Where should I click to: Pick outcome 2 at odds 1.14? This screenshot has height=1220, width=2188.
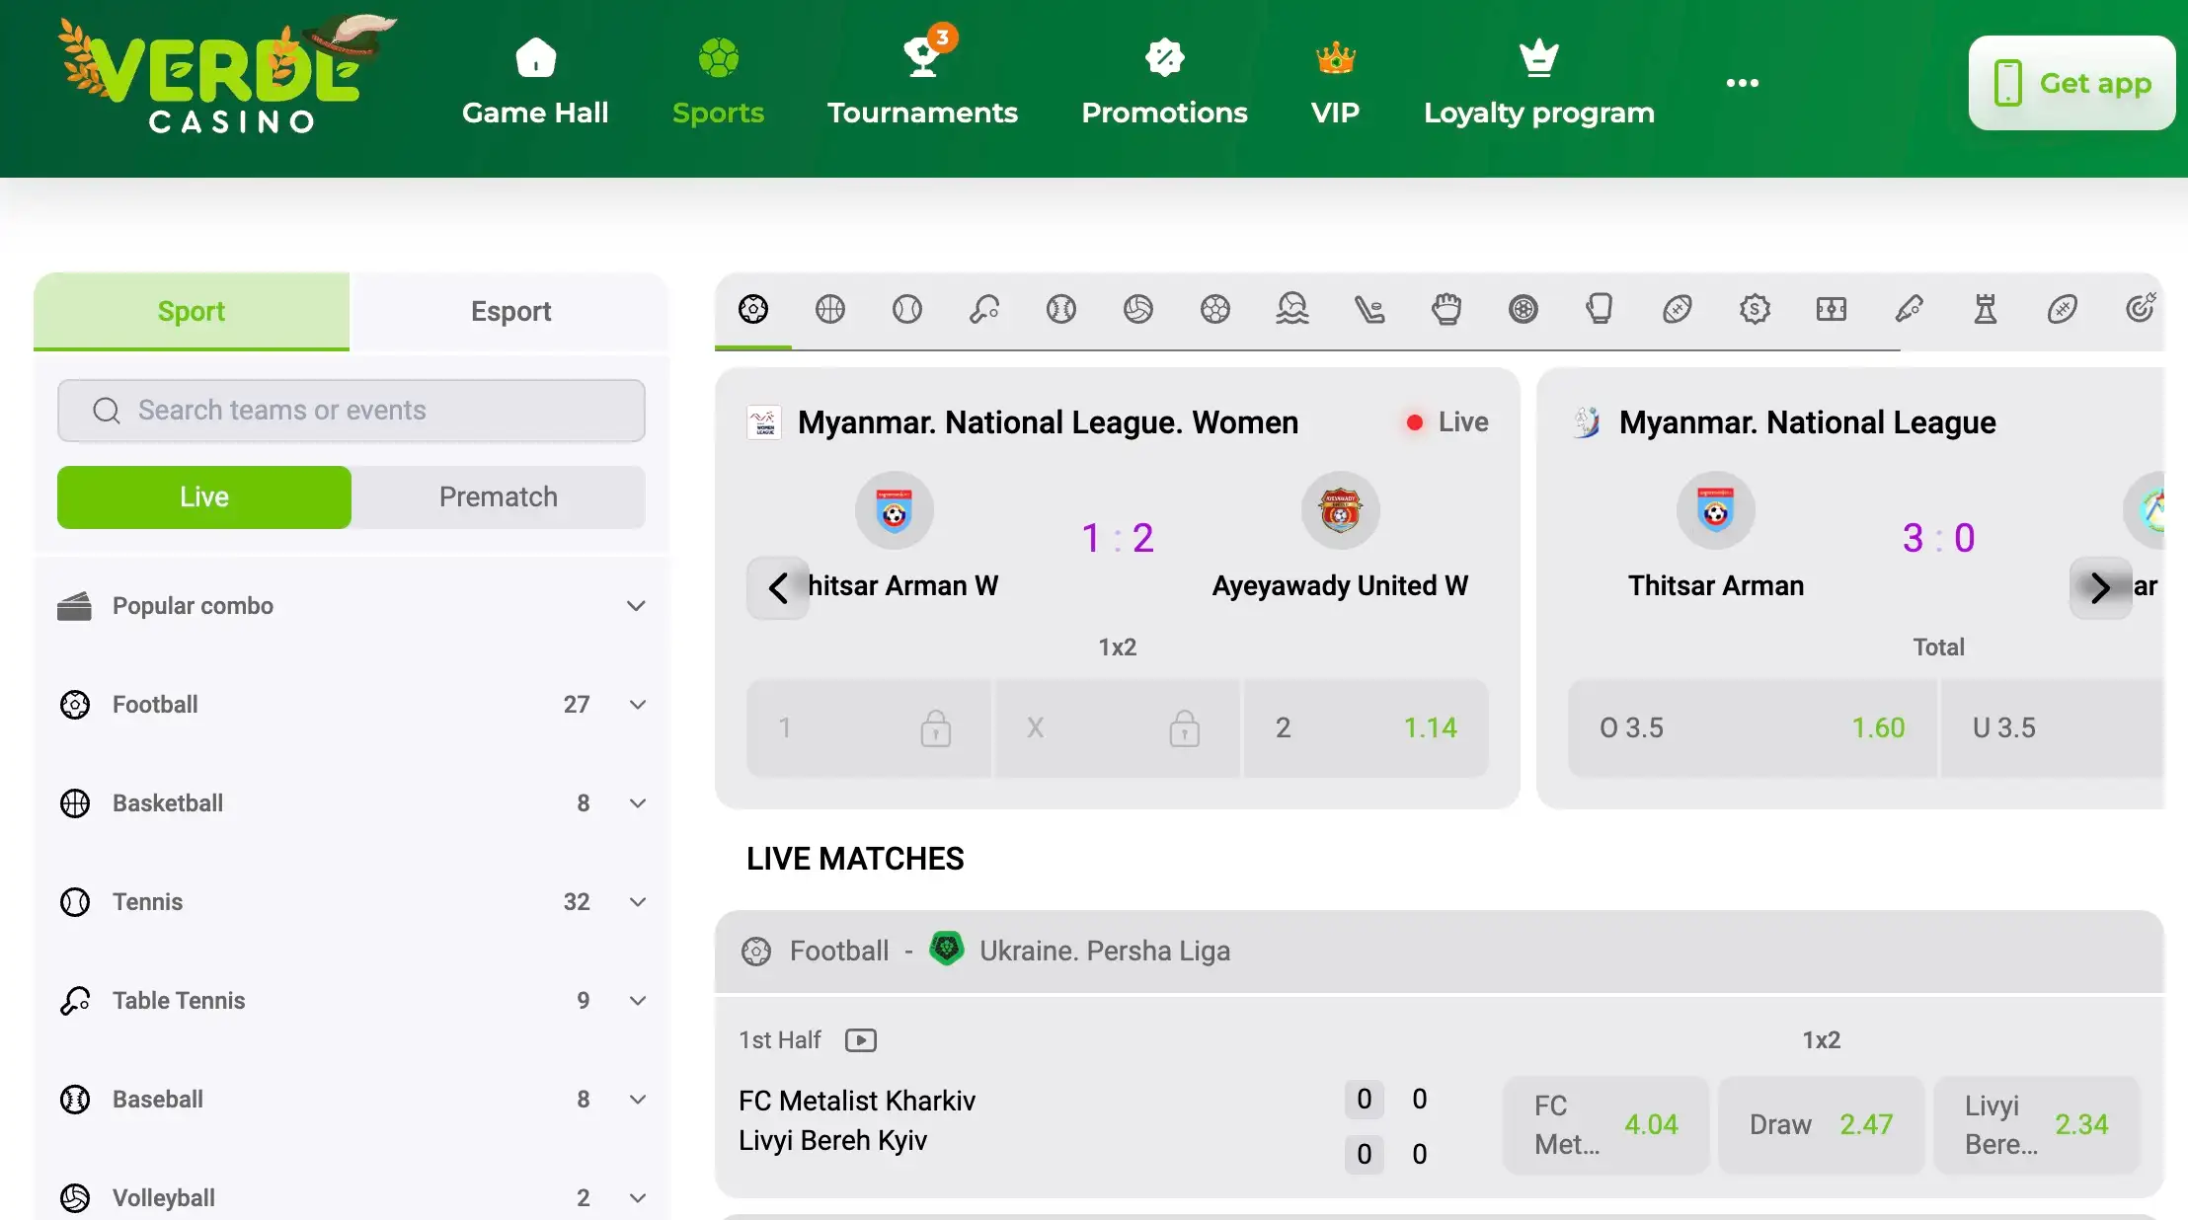point(1366,728)
